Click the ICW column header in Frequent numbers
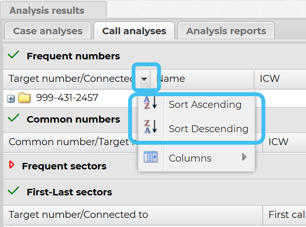The image size is (306, 227). click(270, 79)
